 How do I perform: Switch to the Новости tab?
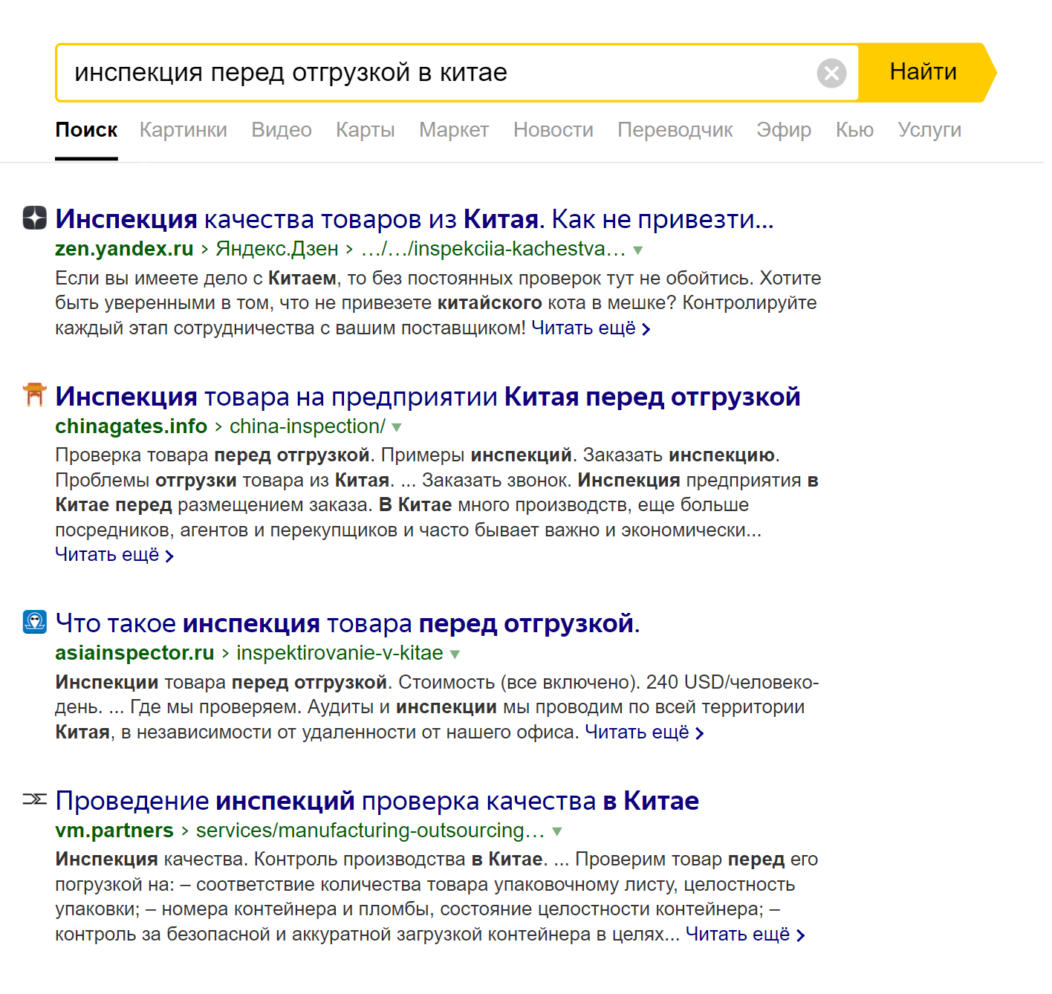[x=553, y=130]
